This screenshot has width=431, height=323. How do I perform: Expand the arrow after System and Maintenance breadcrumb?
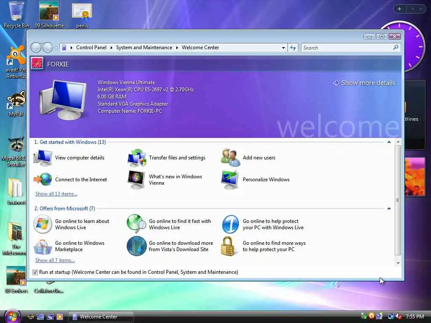point(177,48)
